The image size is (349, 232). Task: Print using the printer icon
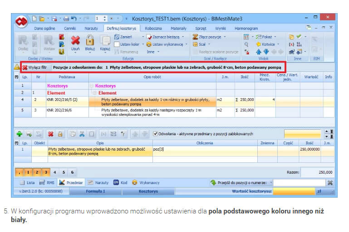[x=66, y=19]
